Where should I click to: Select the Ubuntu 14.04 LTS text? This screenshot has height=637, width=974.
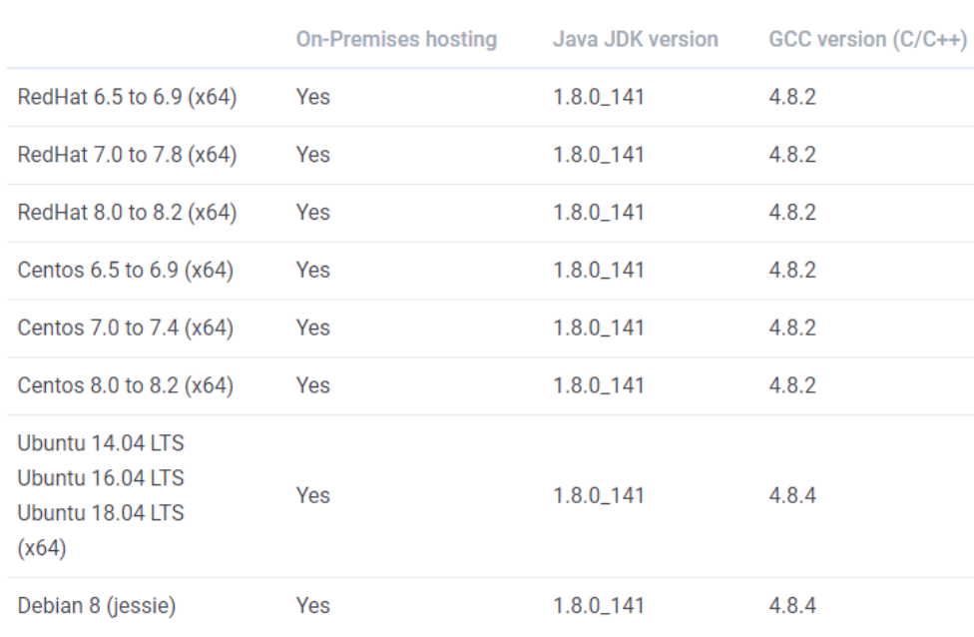pyautogui.click(x=101, y=442)
